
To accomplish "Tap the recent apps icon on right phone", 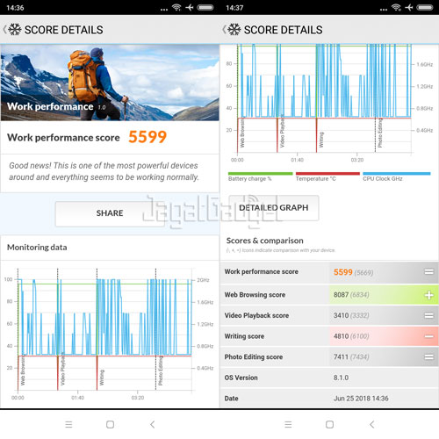I will [288, 424].
